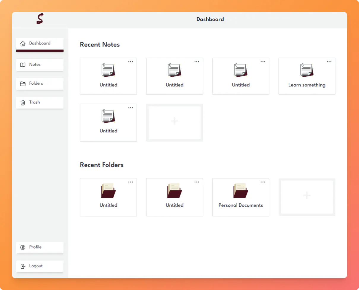Open more options on second-row Untitled note
Screen dimensions: 359x290
coord(131,108)
